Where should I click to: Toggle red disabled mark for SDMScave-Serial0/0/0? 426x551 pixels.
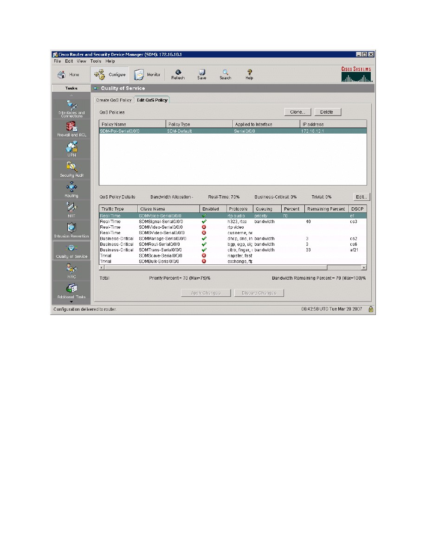coord(204,256)
